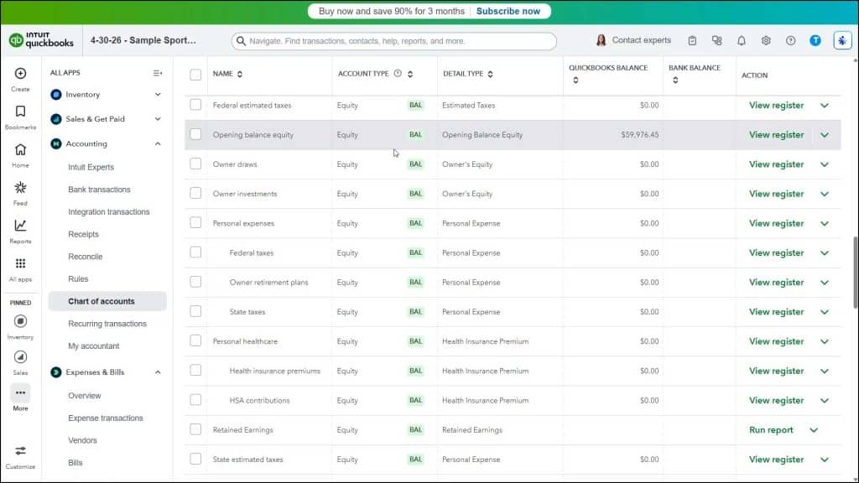
Task: Open the user profile avatar T
Action: [x=815, y=40]
